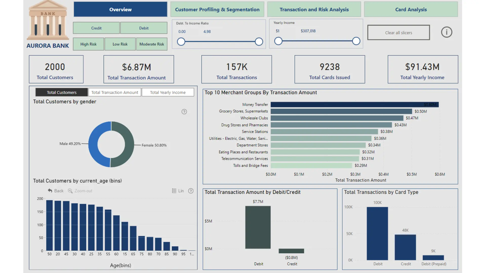Click the Grocery Stores, Supermarkets bar
This screenshot has width=486, height=273.
pos(341,111)
